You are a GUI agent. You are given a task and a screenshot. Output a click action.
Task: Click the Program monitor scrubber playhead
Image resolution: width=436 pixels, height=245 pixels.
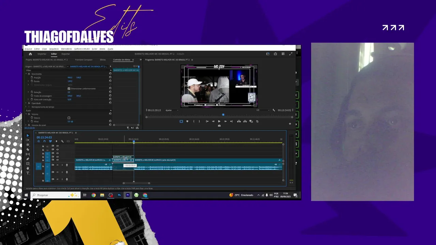coord(223,115)
